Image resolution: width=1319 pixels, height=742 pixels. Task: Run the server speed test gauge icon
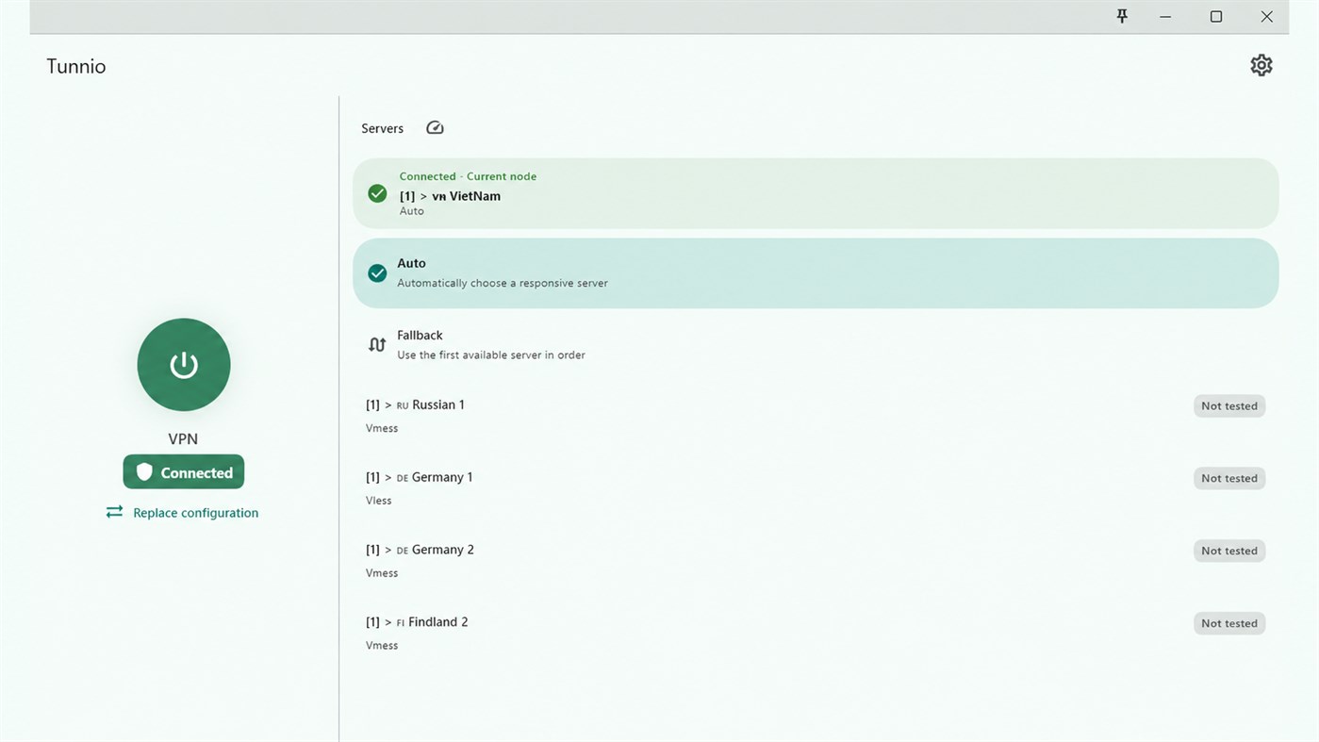[x=435, y=127]
